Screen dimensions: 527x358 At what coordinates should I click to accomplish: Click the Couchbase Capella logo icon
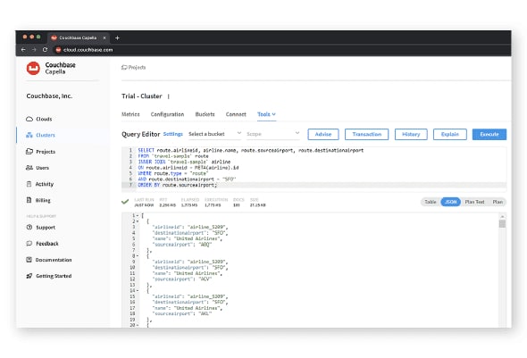tap(33, 68)
